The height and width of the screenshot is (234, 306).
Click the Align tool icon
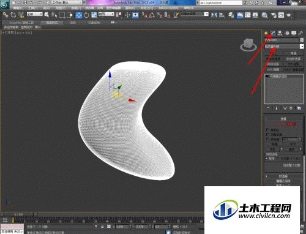point(222,15)
